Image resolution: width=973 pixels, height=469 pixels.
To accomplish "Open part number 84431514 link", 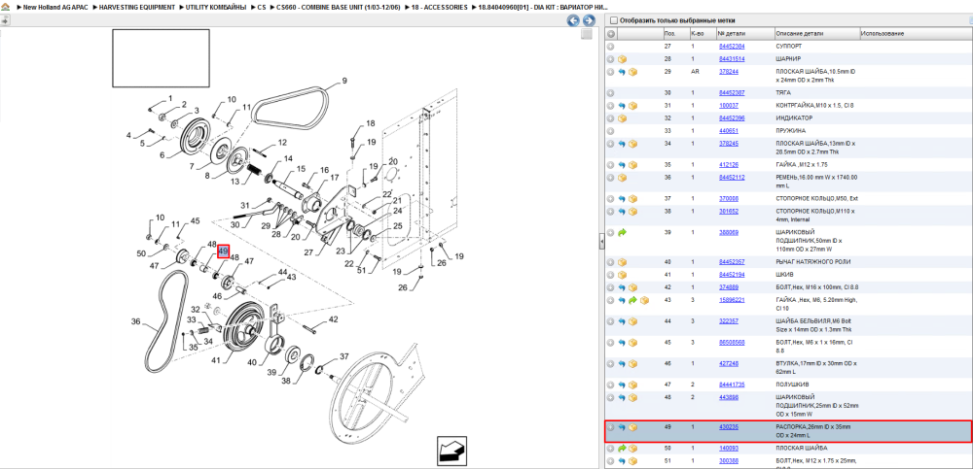I will tap(732, 59).
